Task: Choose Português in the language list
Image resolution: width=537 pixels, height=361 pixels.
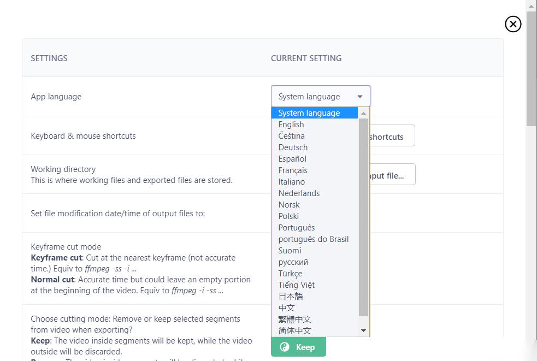Action: click(315, 227)
